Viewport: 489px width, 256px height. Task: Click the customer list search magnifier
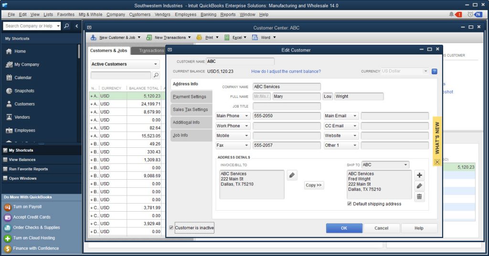pos(156,75)
